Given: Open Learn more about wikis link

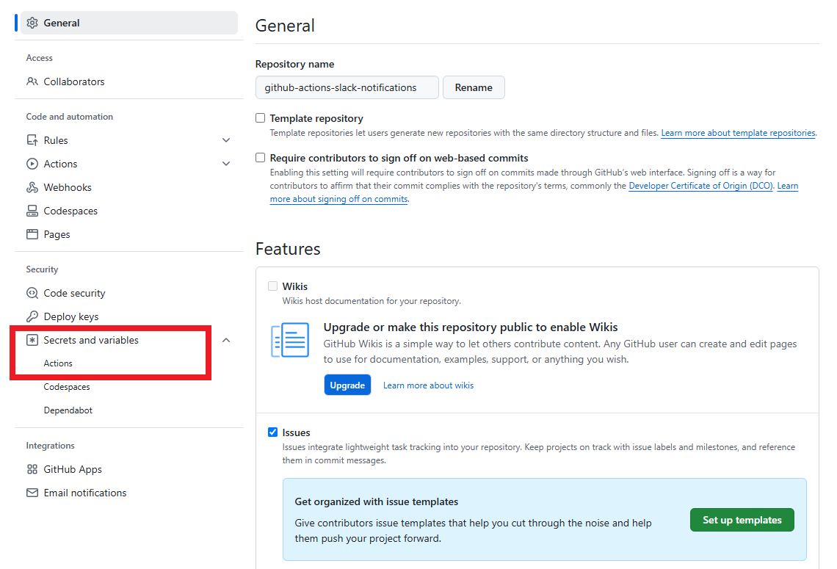Looking at the screenshot, I should 428,385.
